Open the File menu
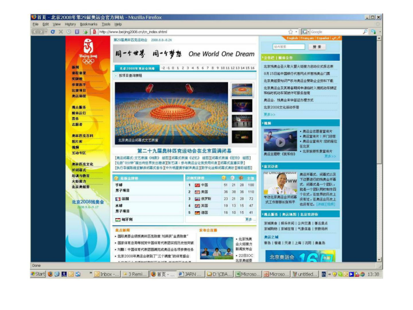413x310 pixels. [35, 24]
